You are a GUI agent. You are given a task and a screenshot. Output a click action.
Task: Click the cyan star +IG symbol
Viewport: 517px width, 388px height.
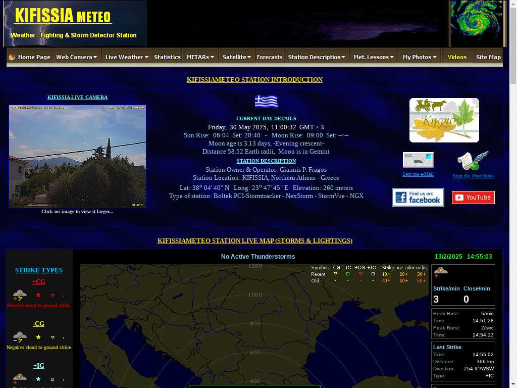click(x=38, y=379)
